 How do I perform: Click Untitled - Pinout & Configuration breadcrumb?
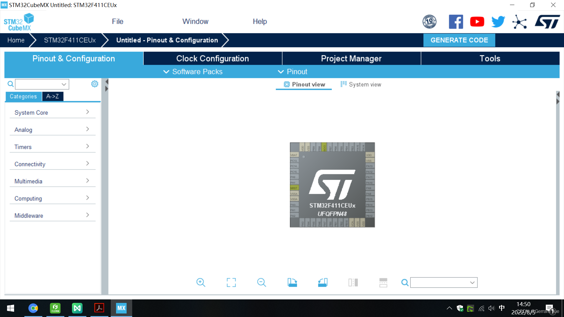[167, 40]
